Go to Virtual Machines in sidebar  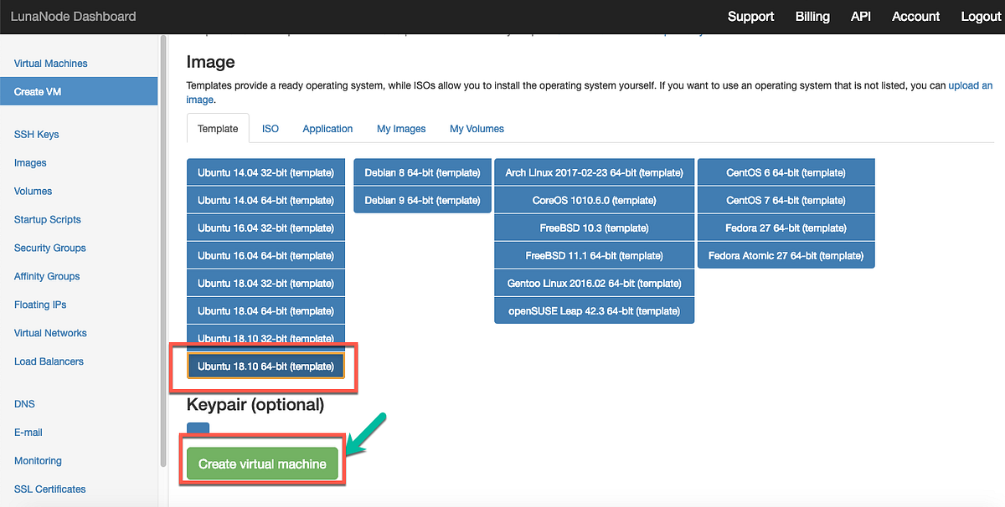click(x=51, y=64)
